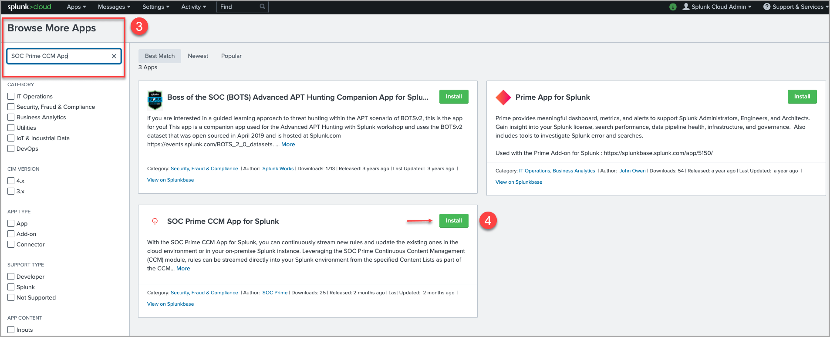Screen dimensions: 830x337
Task: Open the Activity dropdown menu
Action: 193,7
